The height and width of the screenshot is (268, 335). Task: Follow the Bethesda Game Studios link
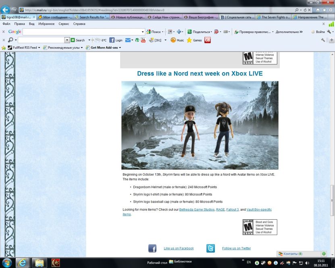(197, 210)
